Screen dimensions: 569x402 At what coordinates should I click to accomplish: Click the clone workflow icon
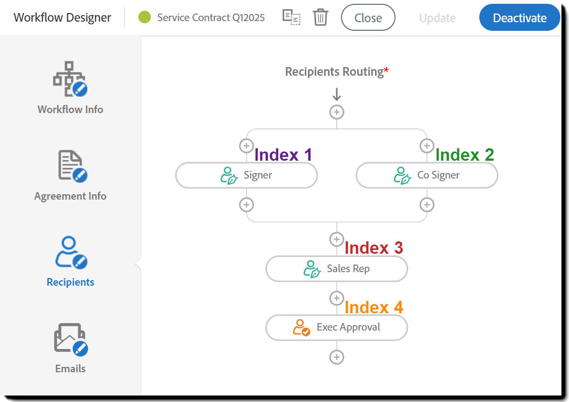291,17
